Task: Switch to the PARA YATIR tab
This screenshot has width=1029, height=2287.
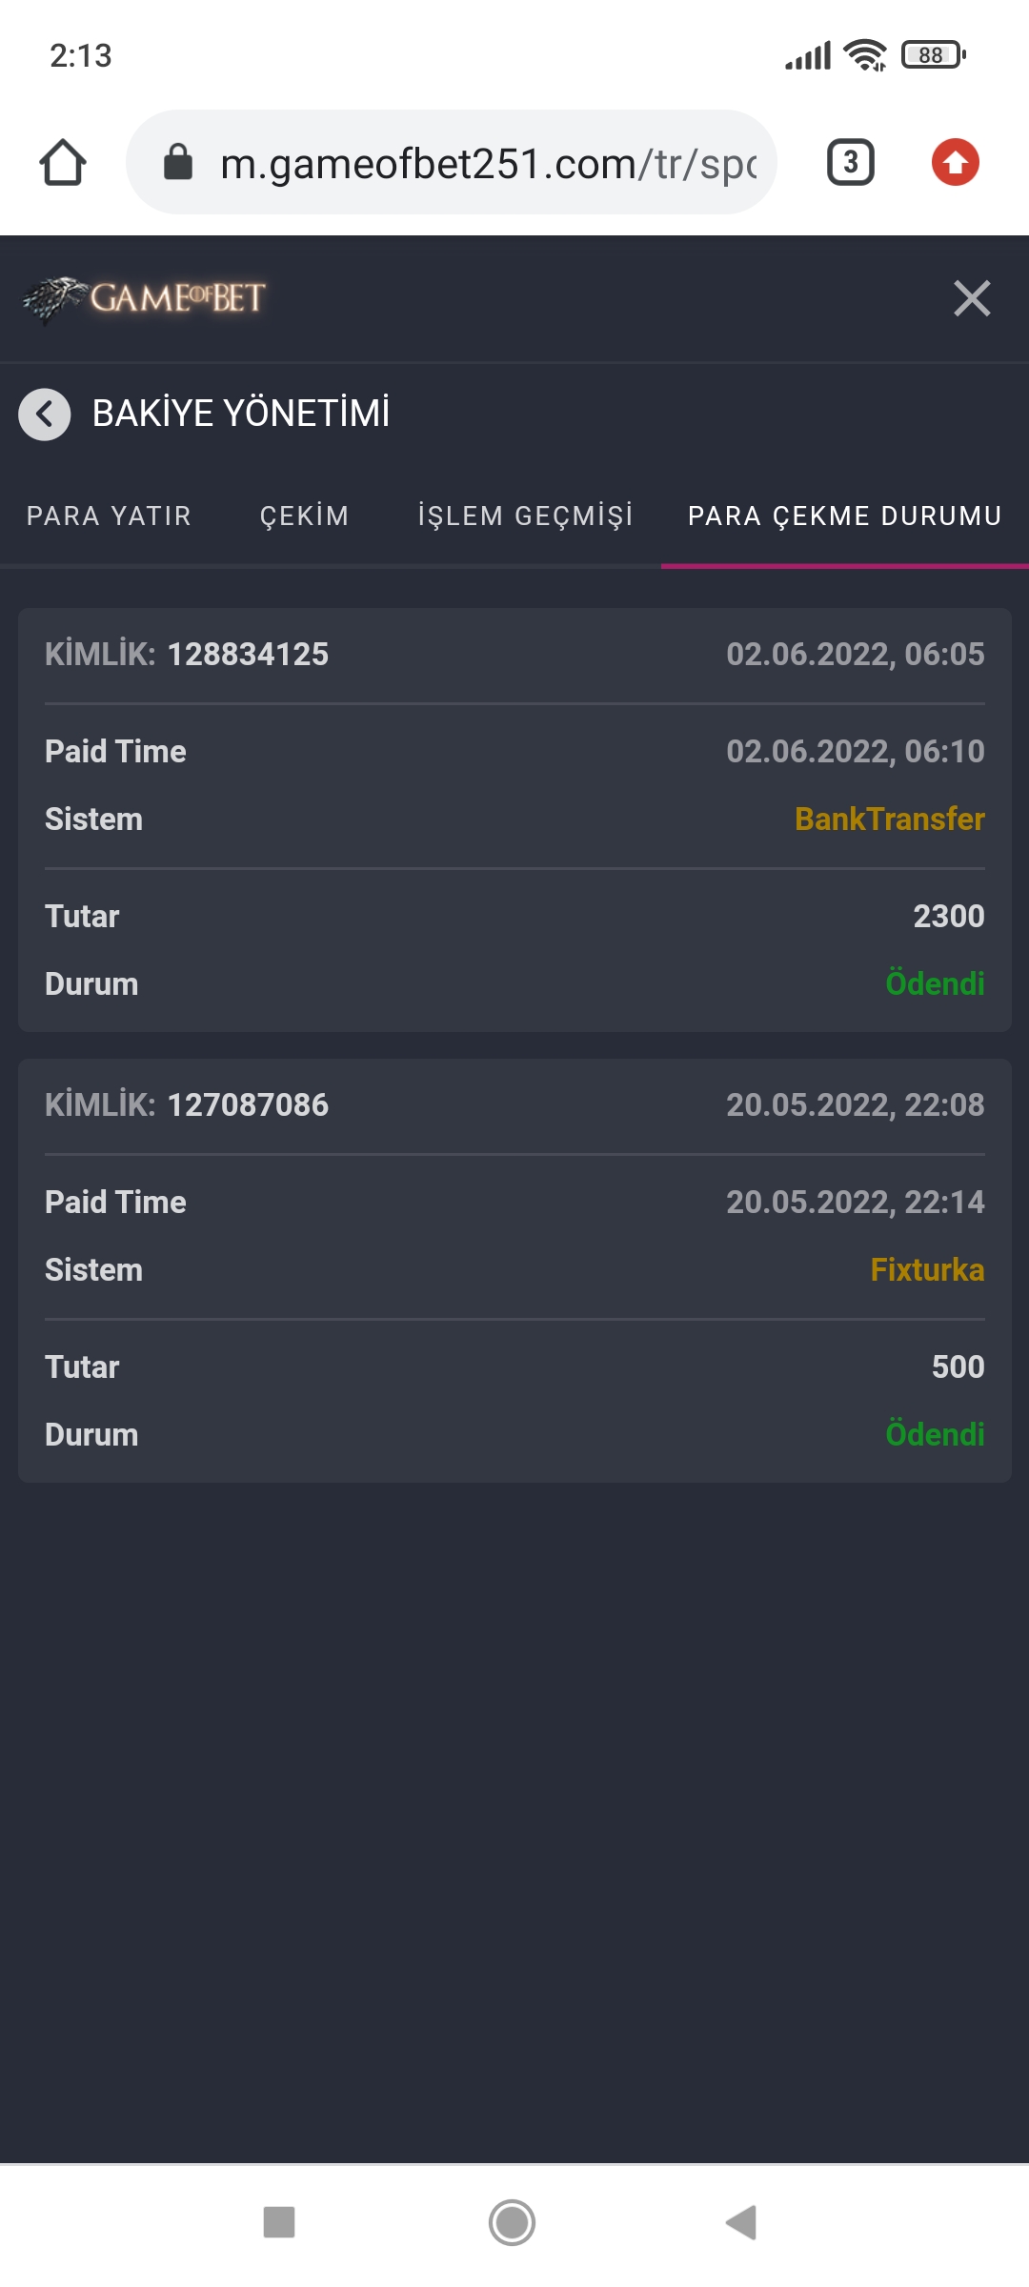Action: 109,516
